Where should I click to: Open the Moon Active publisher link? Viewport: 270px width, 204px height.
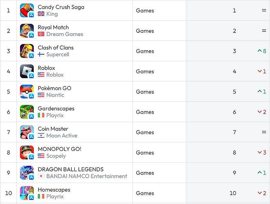click(x=62, y=136)
